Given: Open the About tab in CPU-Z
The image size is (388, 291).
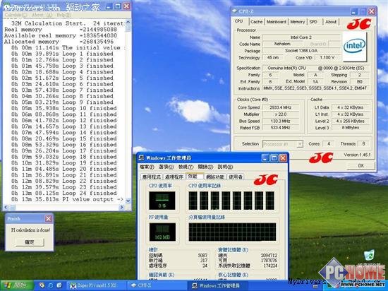Looking at the screenshot, I should [331, 22].
